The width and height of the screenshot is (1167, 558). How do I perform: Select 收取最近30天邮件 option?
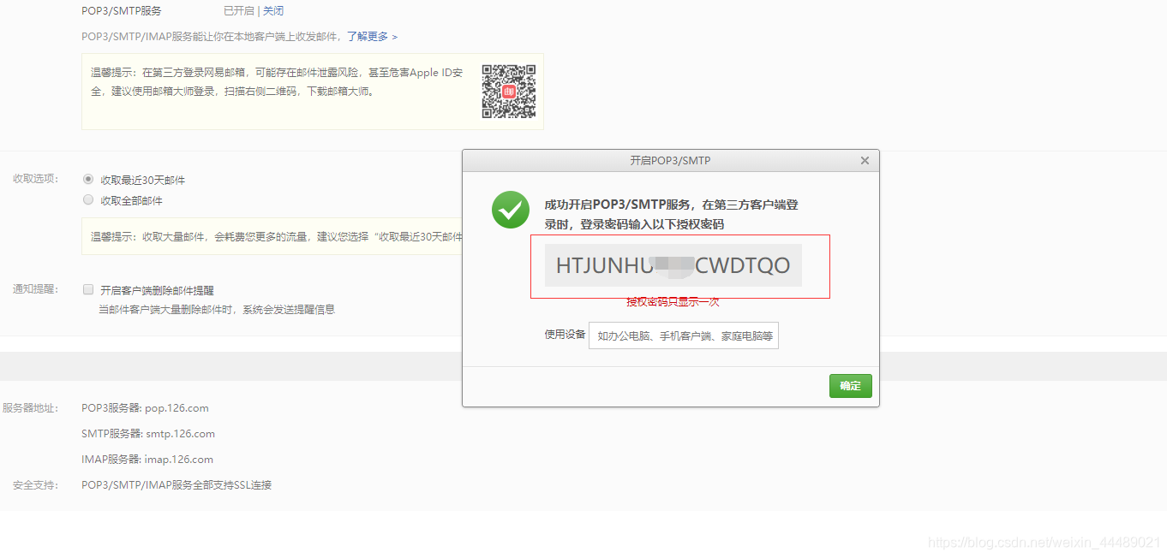pyautogui.click(x=87, y=179)
